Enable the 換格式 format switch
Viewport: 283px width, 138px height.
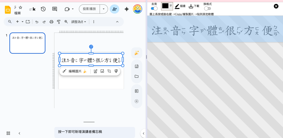[x=207, y=9]
